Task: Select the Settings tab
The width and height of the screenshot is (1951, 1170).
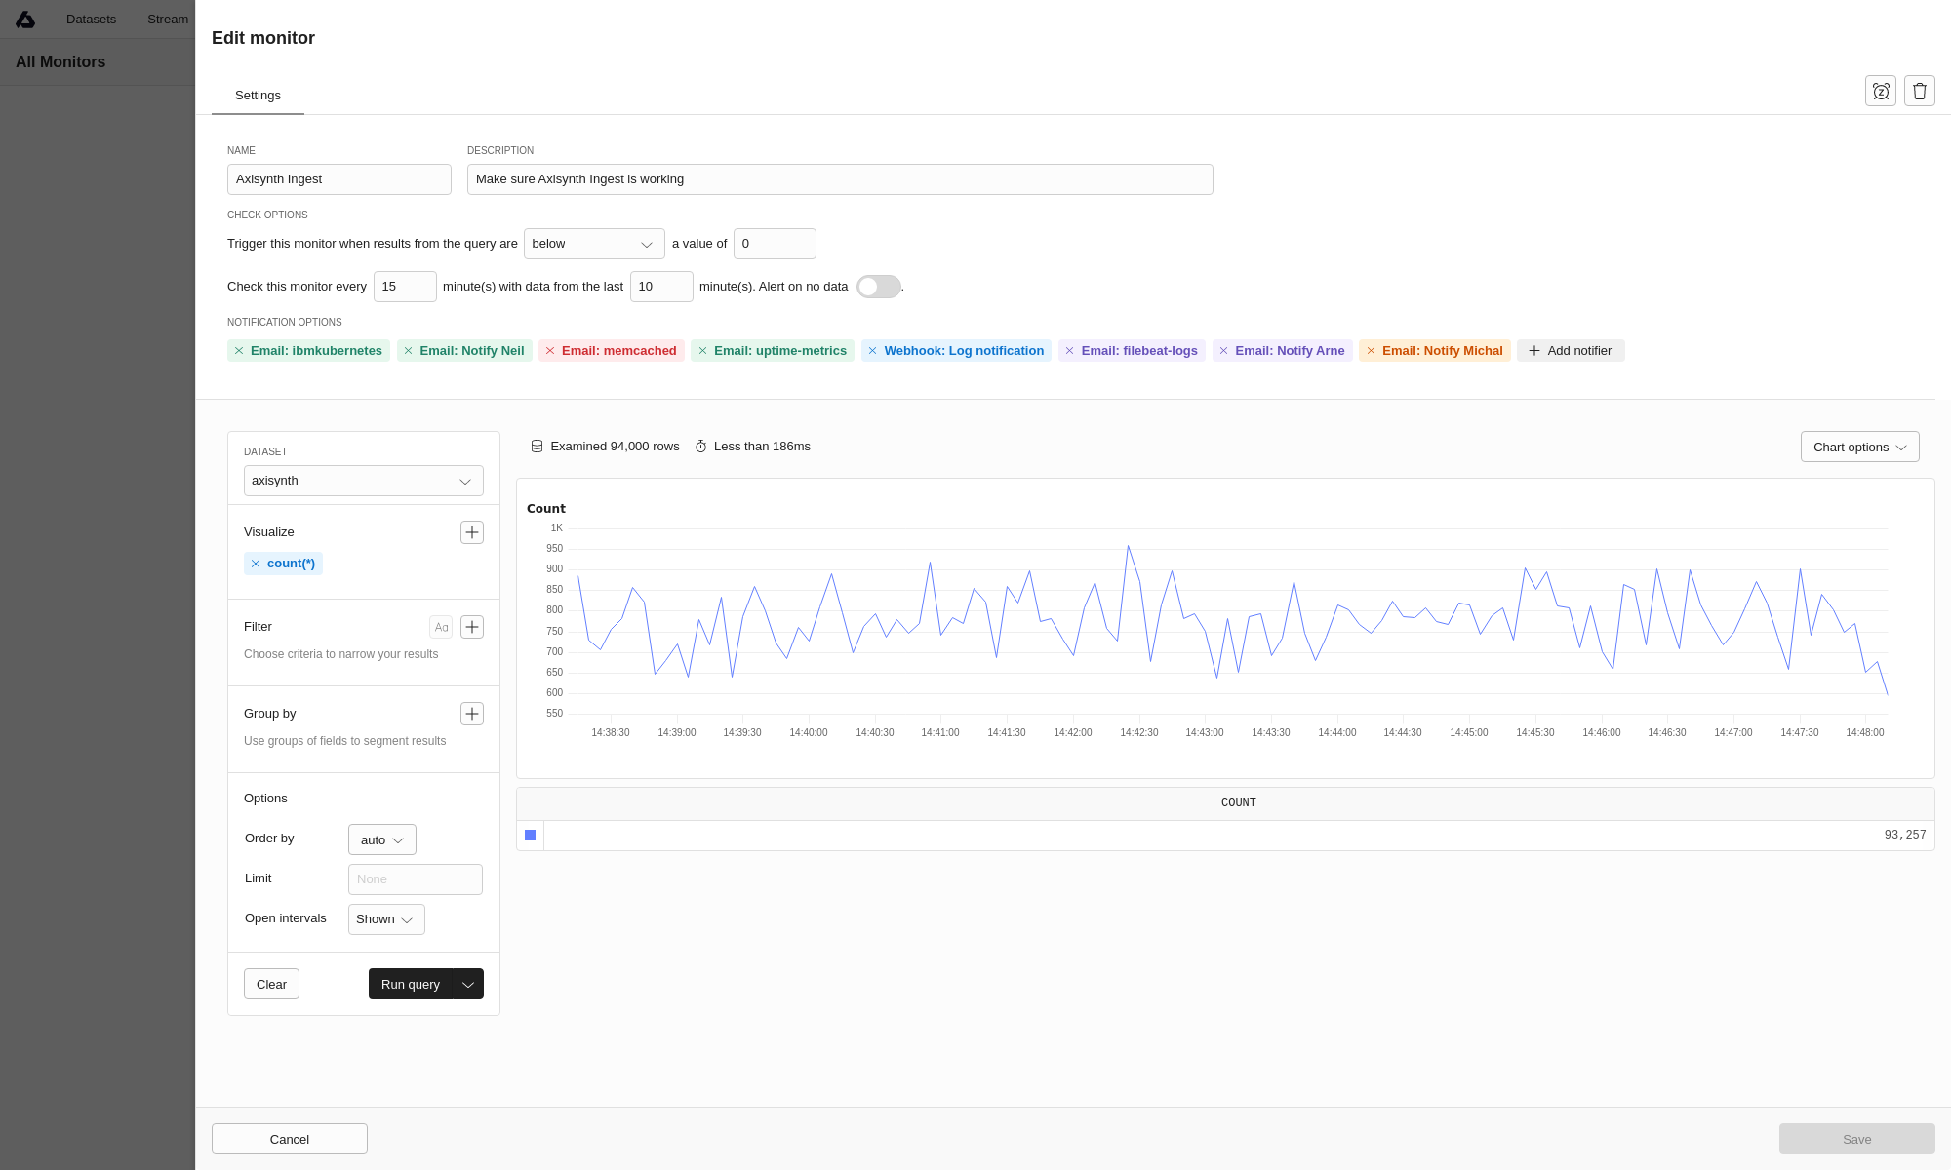Action: [258, 96]
